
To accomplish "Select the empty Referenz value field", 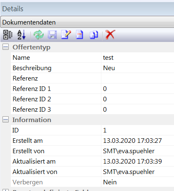I will pos(137,78).
